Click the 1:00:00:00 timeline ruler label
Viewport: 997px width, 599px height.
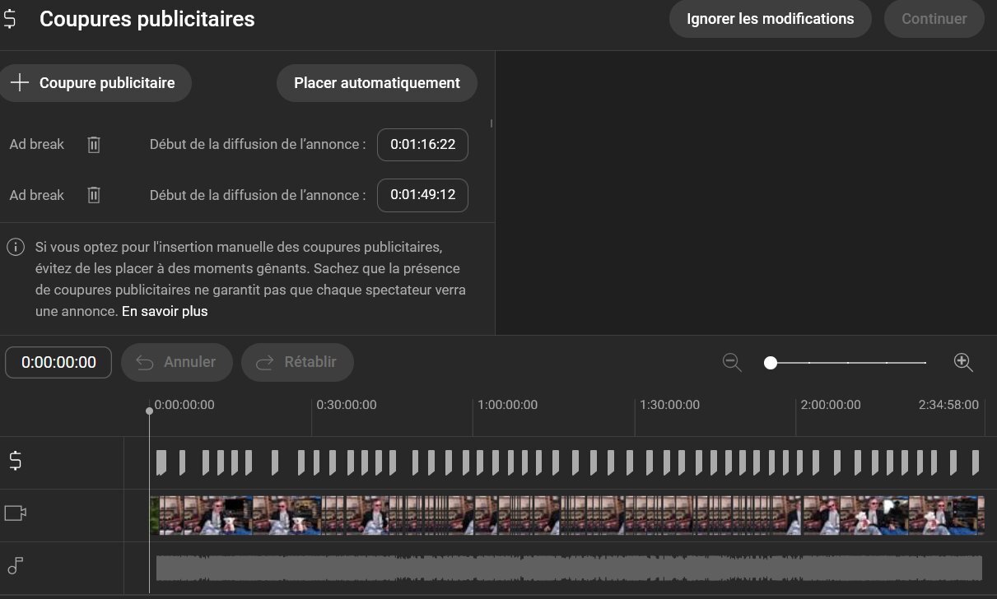[508, 405]
